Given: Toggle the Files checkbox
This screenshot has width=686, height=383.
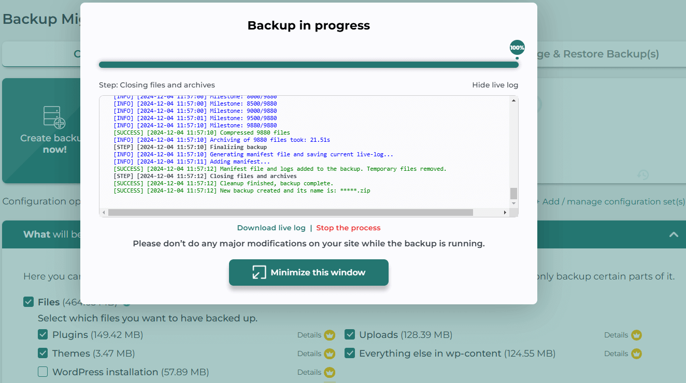Looking at the screenshot, I should point(28,302).
